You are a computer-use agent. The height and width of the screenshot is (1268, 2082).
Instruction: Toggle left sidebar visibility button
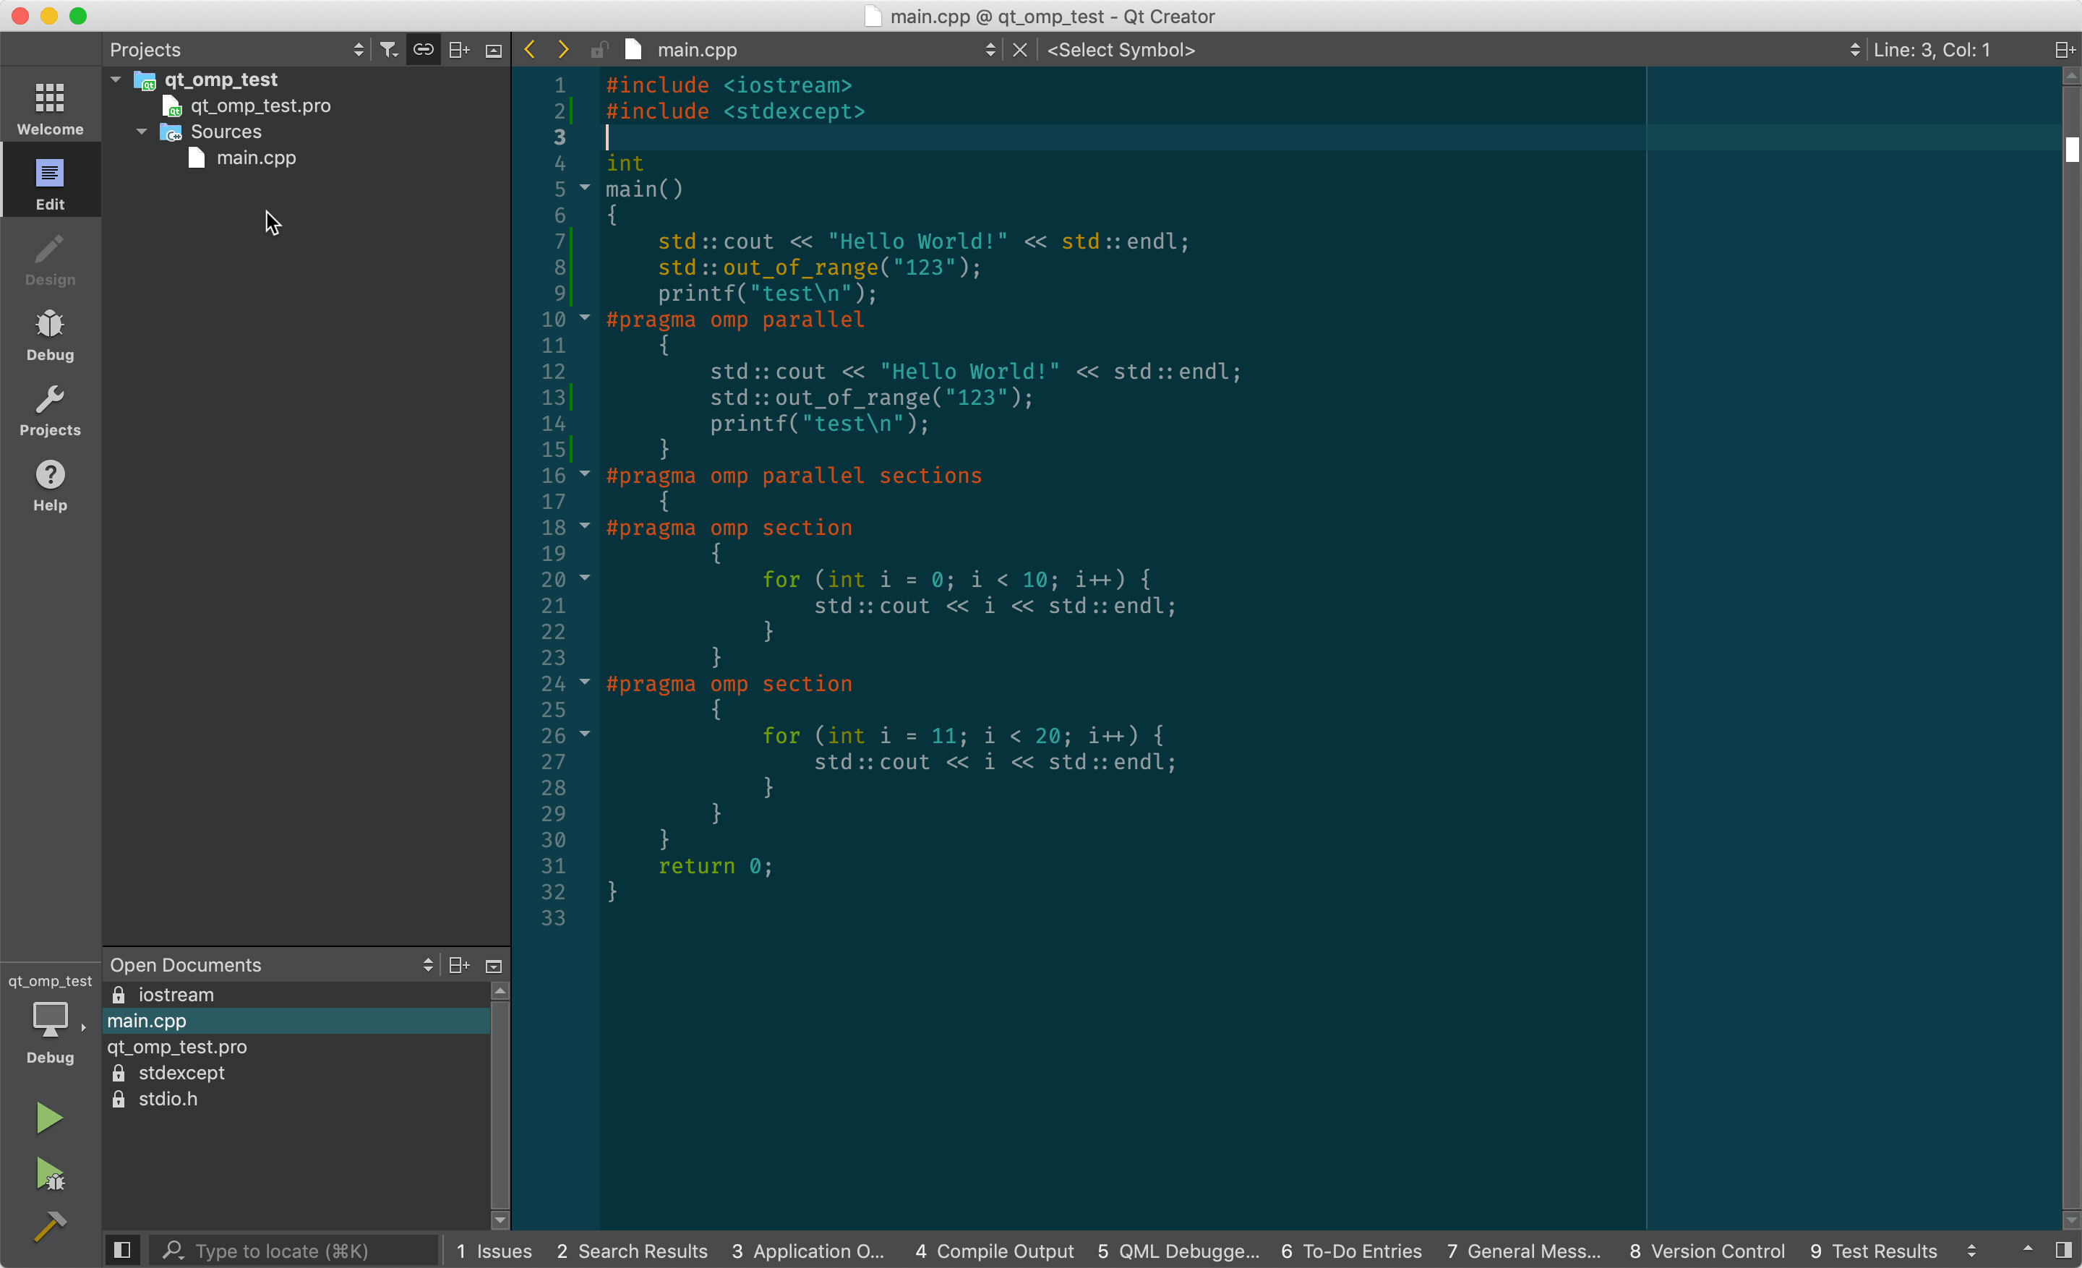121,1249
